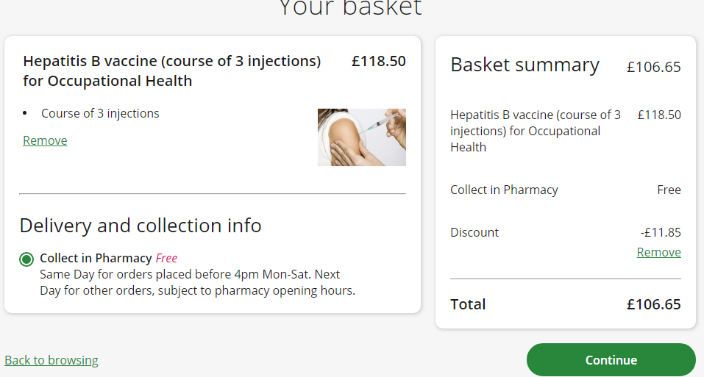Image resolution: width=704 pixels, height=377 pixels.
Task: Open the vaccine injection product image
Action: coord(361,137)
